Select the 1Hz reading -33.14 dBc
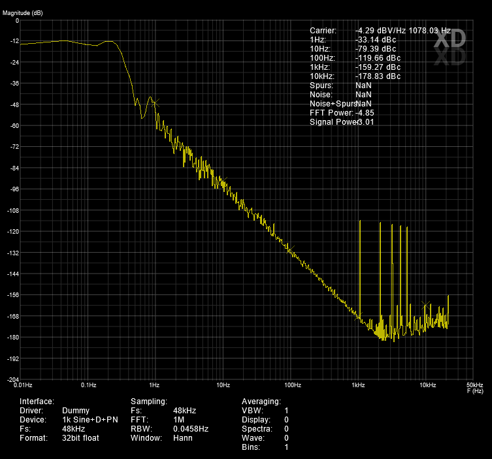Viewport: 492px width, 459px height. [x=376, y=40]
